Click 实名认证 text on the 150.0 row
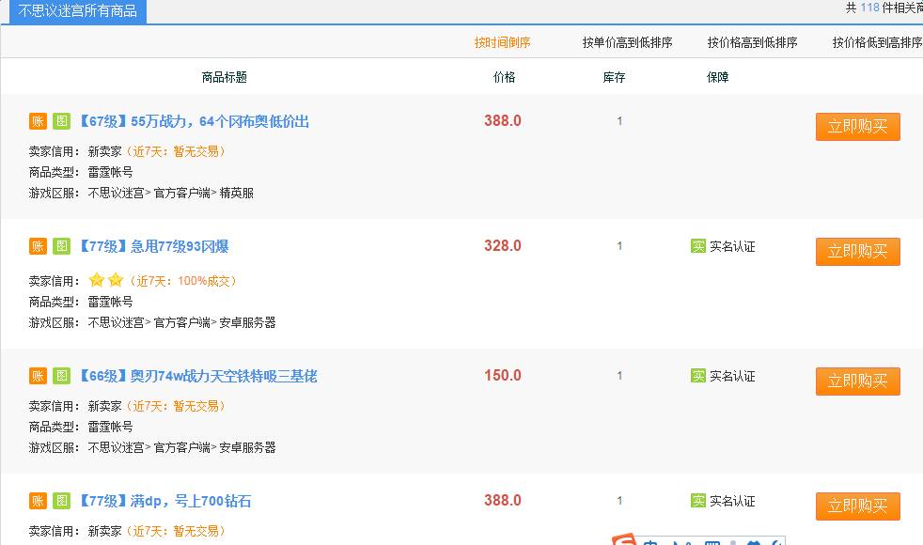 click(732, 376)
